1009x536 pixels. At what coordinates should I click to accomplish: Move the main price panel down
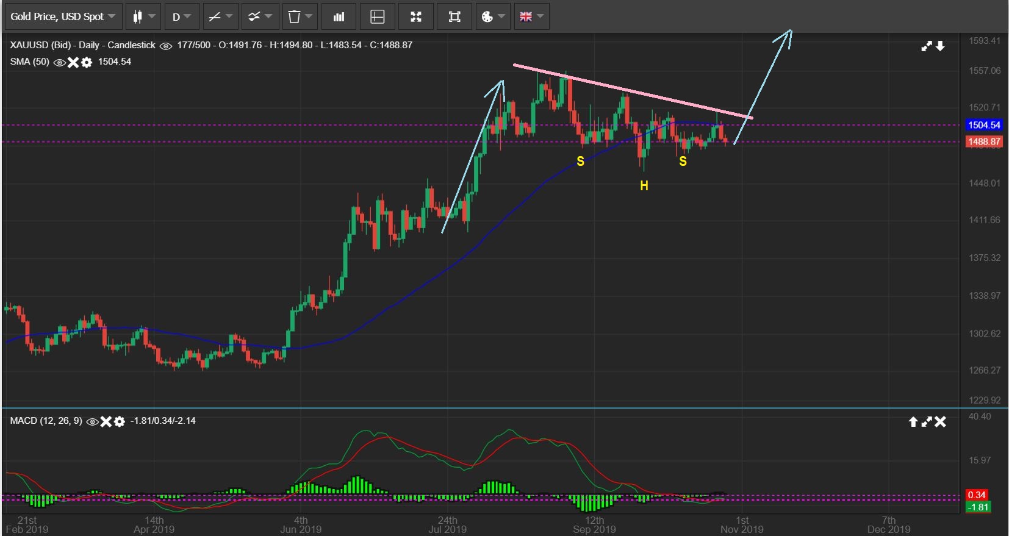[x=941, y=46]
